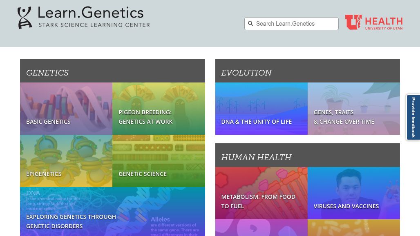Open the University of Utah Health logo
Screen dimensions: 420x236
[373, 22]
